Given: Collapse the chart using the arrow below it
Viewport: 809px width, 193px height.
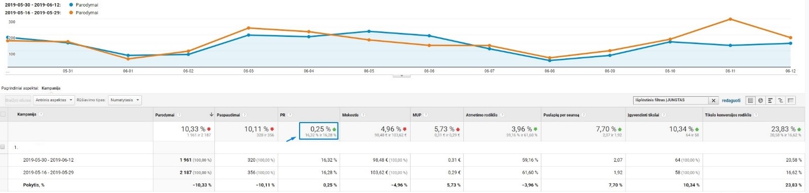Looking at the screenshot, I should [x=401, y=75].
